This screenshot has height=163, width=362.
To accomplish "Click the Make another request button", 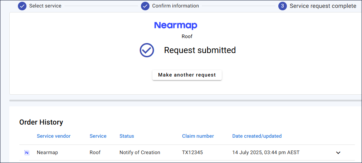I will [x=187, y=75].
